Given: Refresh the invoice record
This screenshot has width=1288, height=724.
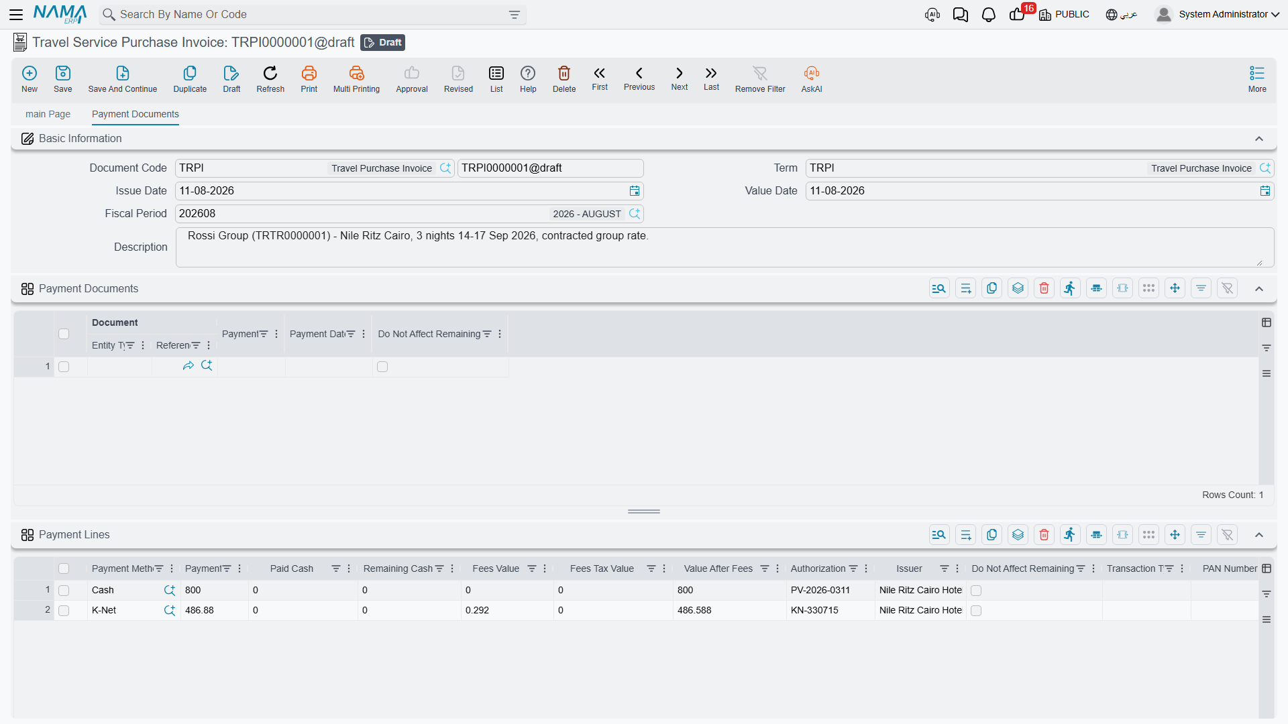Looking at the screenshot, I should [x=270, y=79].
